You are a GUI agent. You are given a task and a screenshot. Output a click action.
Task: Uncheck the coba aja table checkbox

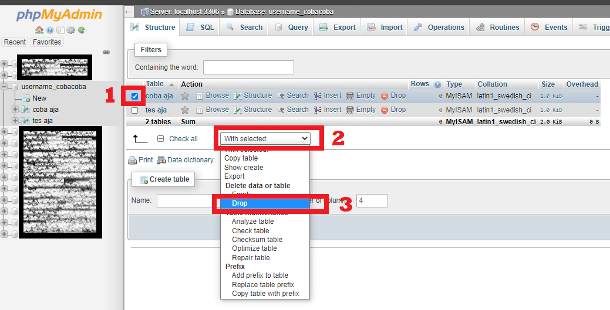134,96
